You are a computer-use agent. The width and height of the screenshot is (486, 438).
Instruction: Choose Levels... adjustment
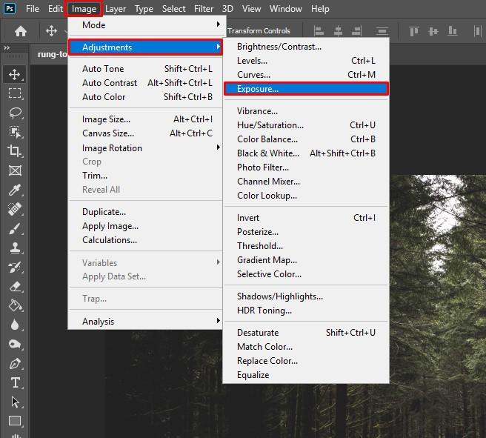306,61
